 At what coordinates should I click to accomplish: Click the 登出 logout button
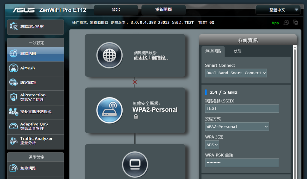click(116, 10)
